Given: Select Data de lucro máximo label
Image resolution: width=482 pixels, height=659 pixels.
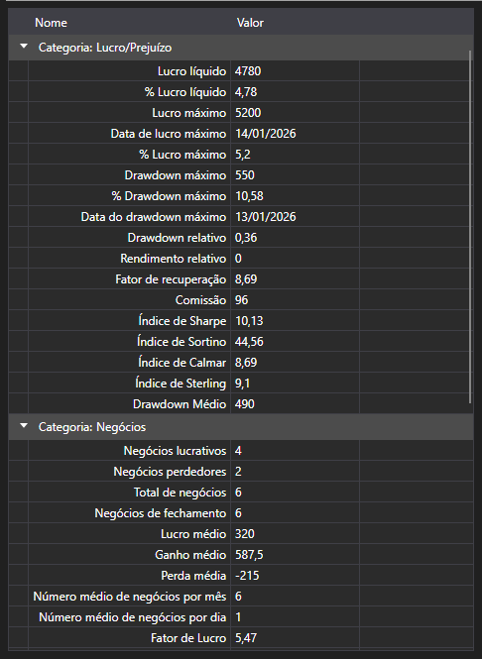Looking at the screenshot, I should pyautogui.click(x=169, y=134).
